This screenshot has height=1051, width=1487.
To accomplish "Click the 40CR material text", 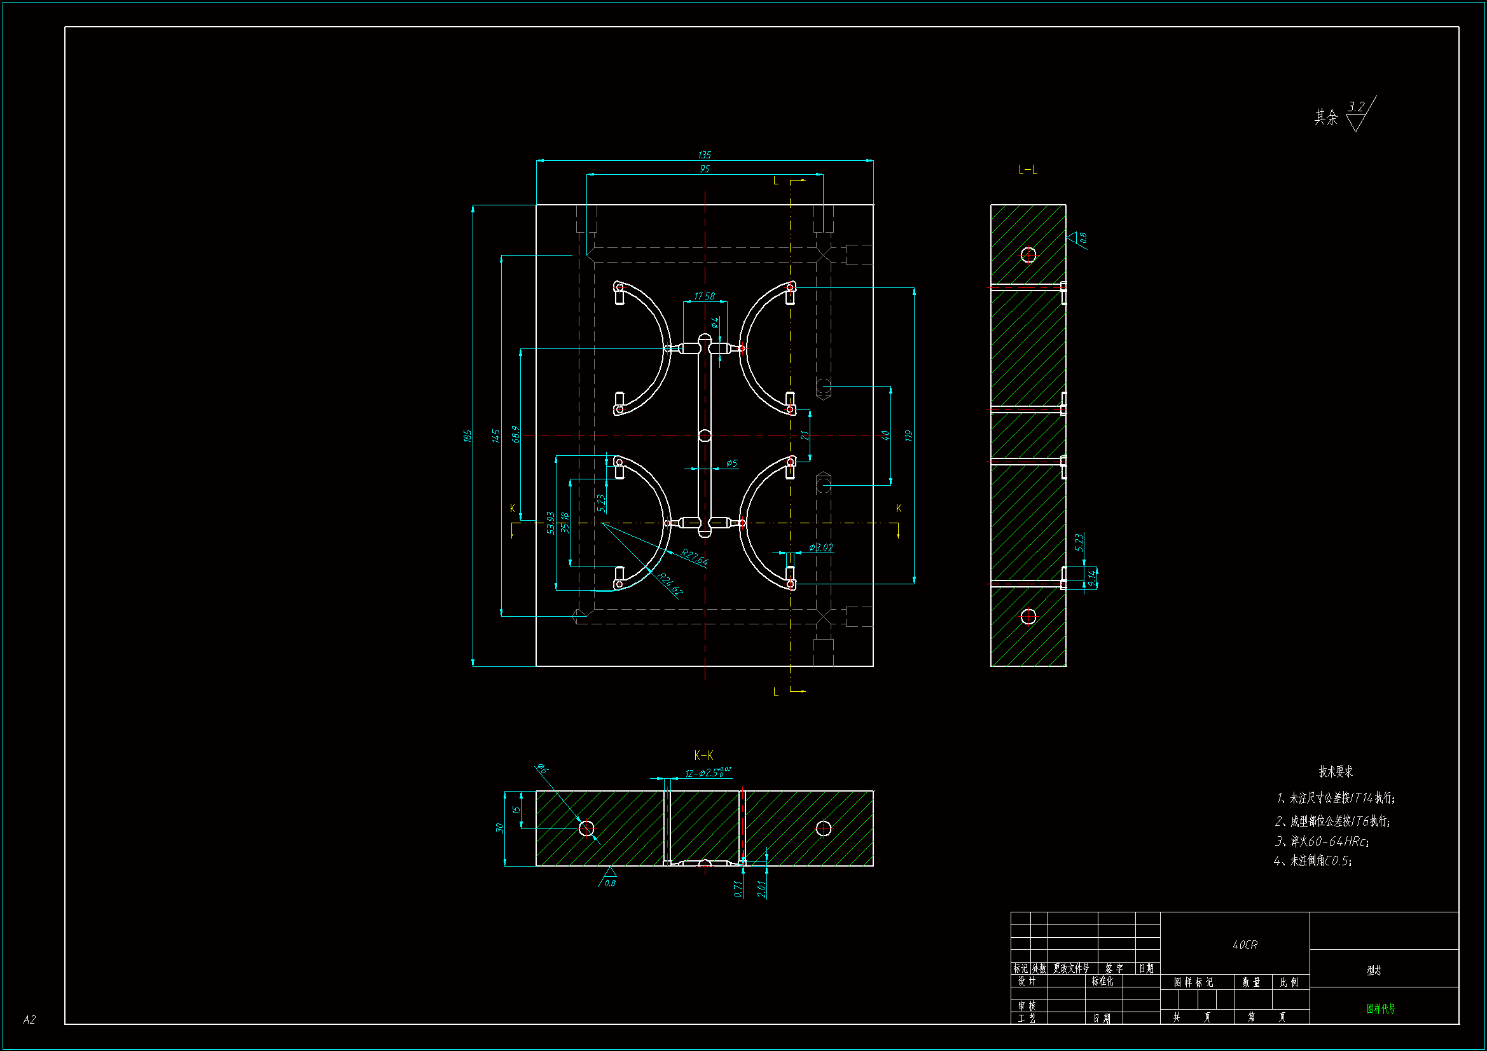I will point(1244,945).
